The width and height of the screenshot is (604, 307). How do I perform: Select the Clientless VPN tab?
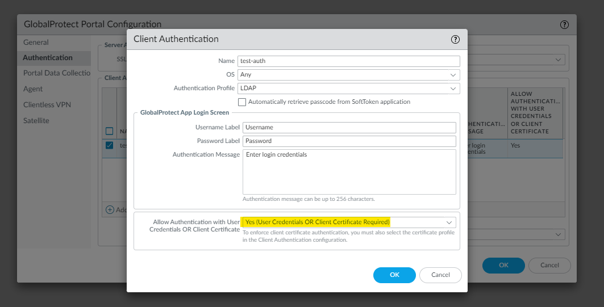point(47,105)
